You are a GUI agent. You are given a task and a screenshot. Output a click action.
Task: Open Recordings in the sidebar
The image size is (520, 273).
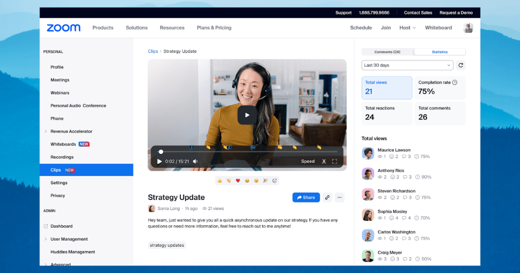(x=62, y=157)
